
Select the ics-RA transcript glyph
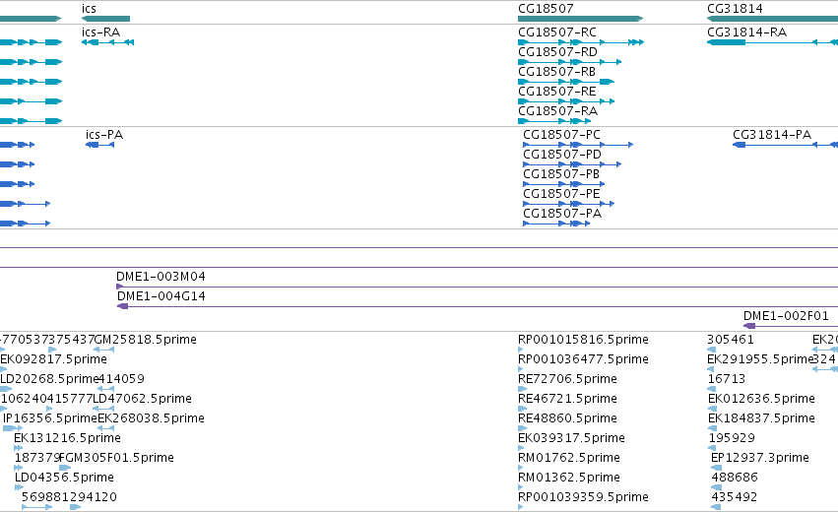pyautogui.click(x=108, y=42)
